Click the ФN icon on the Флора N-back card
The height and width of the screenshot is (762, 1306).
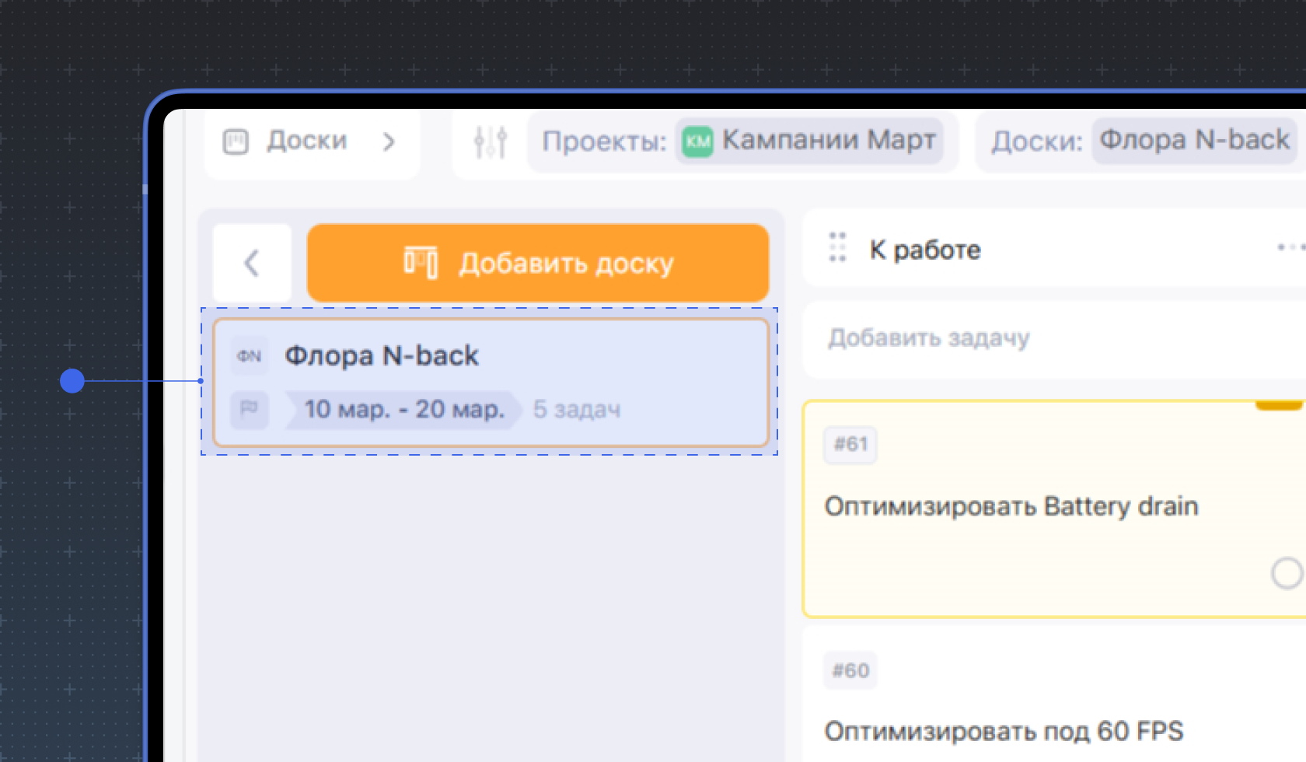click(250, 355)
